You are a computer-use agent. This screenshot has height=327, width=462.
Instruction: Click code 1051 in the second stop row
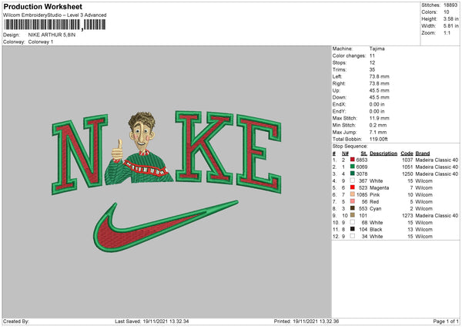click(407, 167)
